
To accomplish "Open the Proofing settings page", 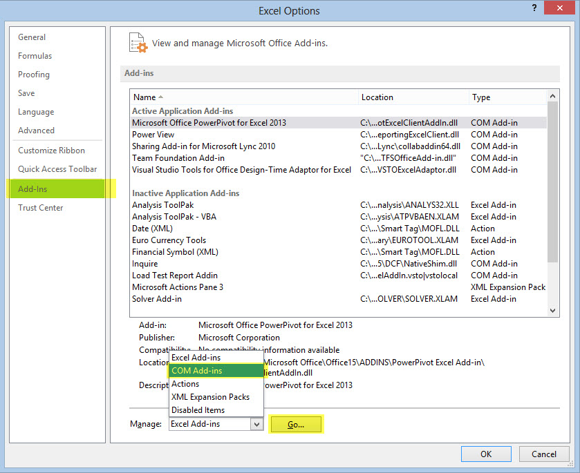I will point(35,74).
